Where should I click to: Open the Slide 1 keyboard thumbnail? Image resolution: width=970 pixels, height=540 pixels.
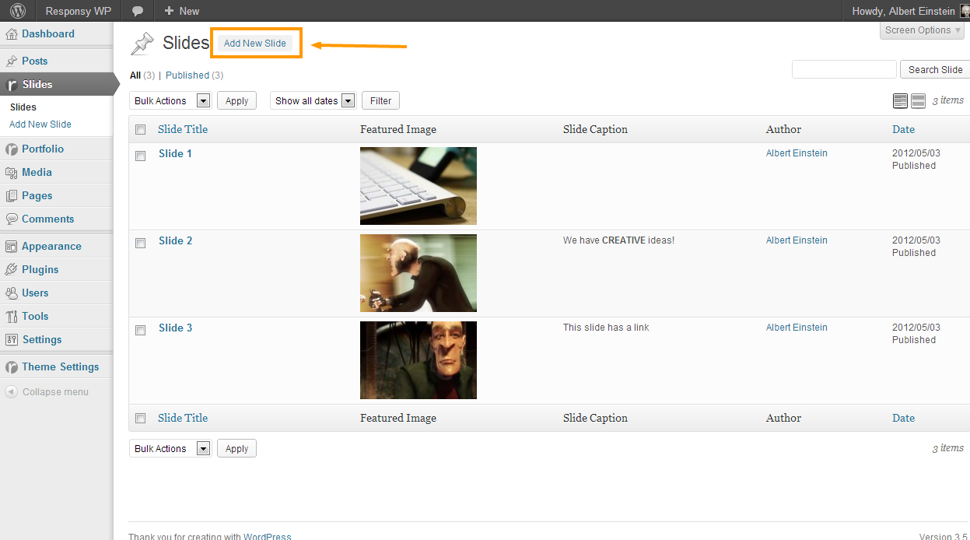418,186
